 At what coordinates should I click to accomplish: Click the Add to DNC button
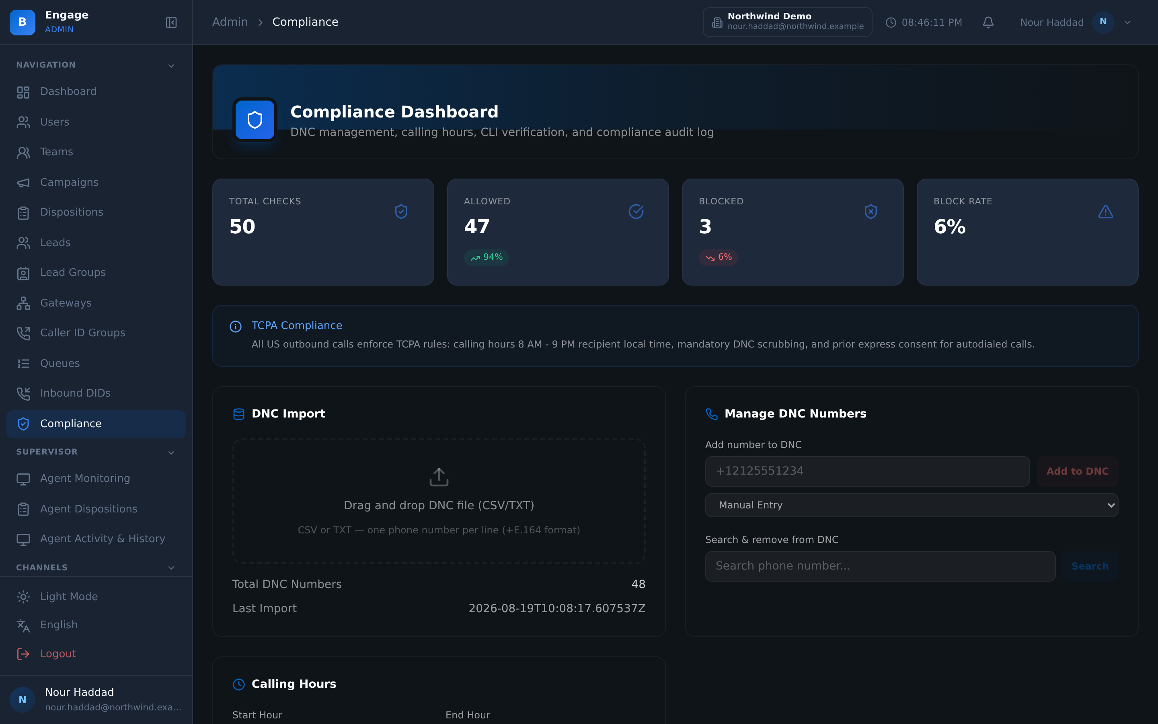pos(1077,471)
